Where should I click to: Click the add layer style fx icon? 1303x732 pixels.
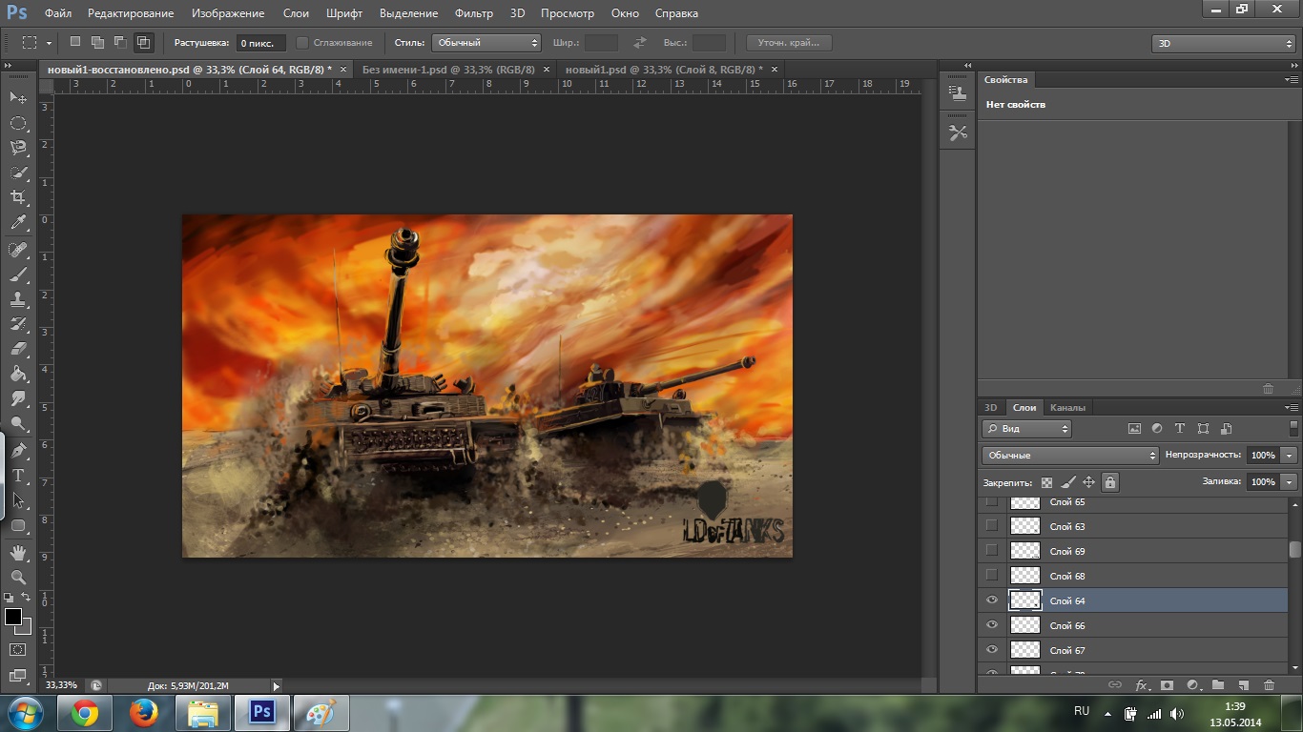tap(1141, 684)
